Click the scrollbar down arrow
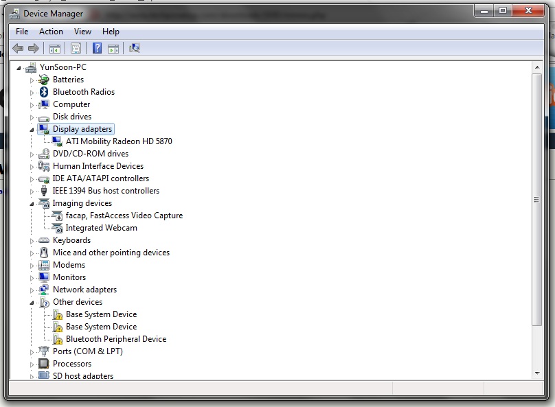This screenshot has width=555, height=407. [537, 373]
